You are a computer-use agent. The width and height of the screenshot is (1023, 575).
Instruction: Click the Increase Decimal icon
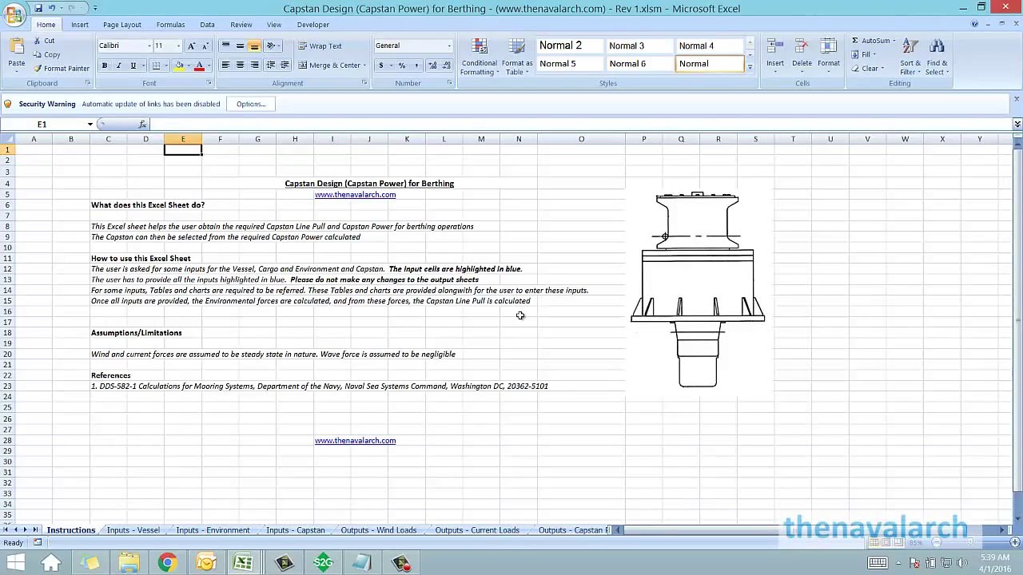[432, 65]
